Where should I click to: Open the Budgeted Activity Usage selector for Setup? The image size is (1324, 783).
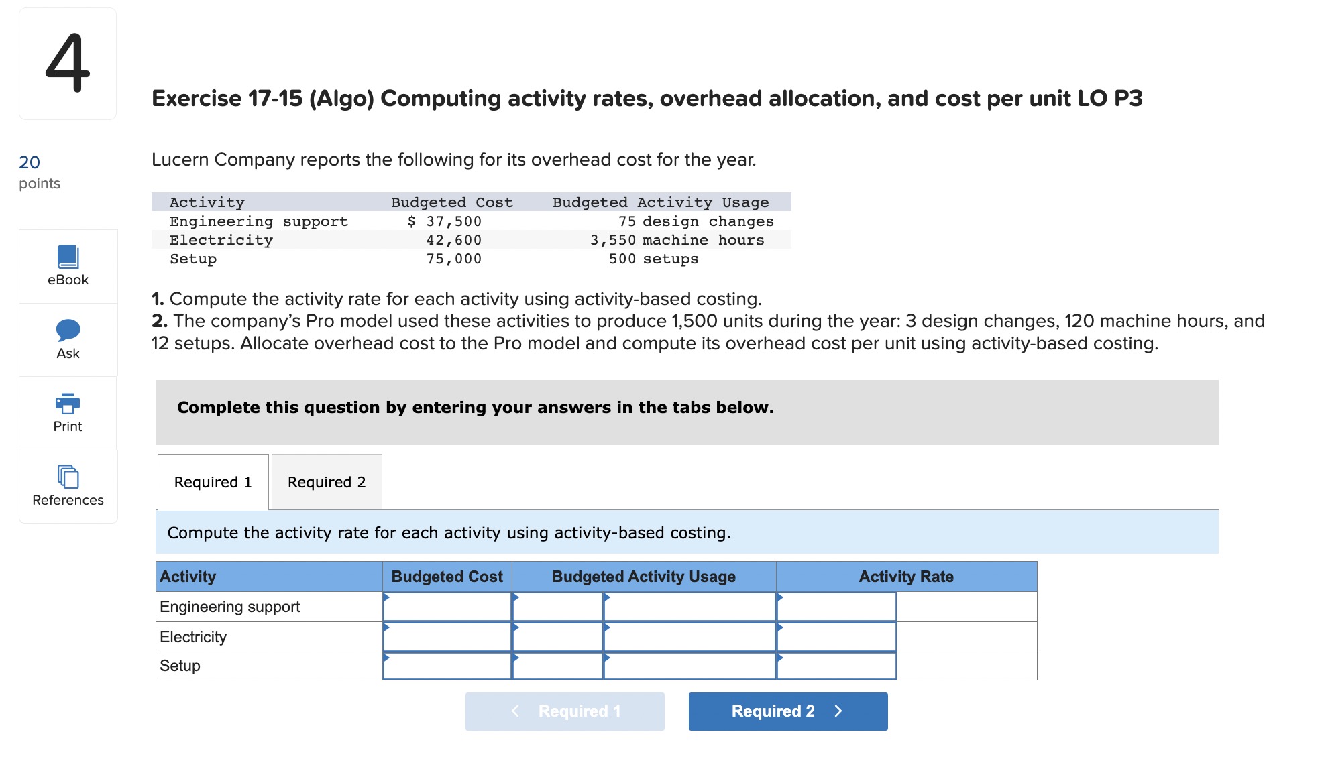pyautogui.click(x=606, y=658)
